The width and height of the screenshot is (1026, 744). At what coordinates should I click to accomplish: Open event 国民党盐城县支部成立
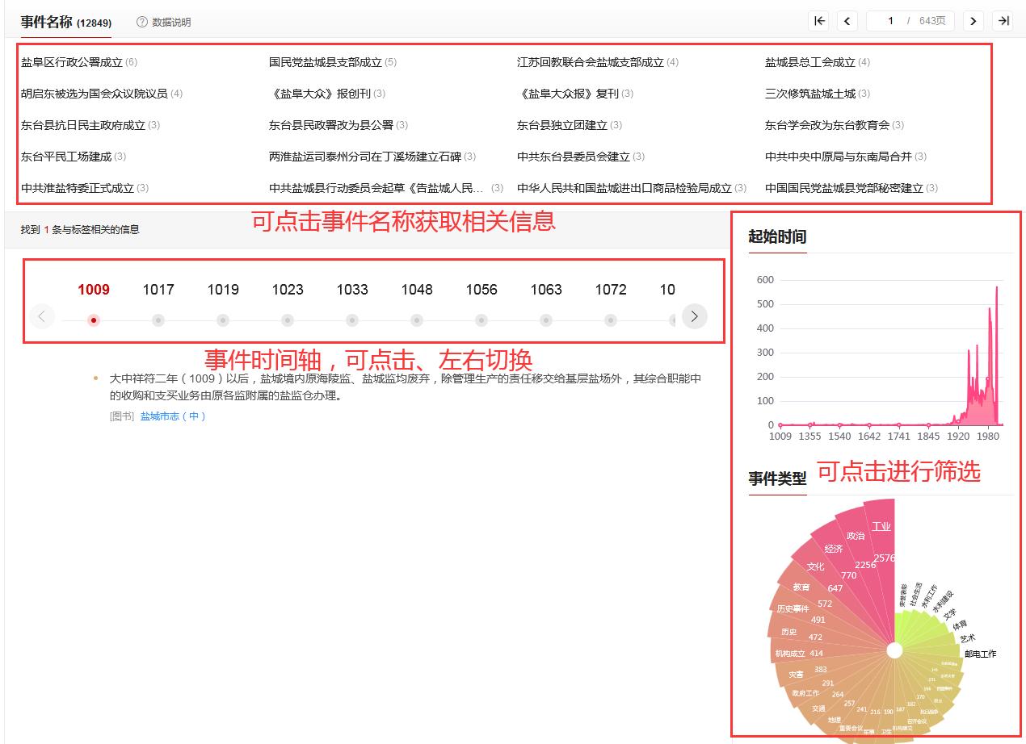click(326, 62)
